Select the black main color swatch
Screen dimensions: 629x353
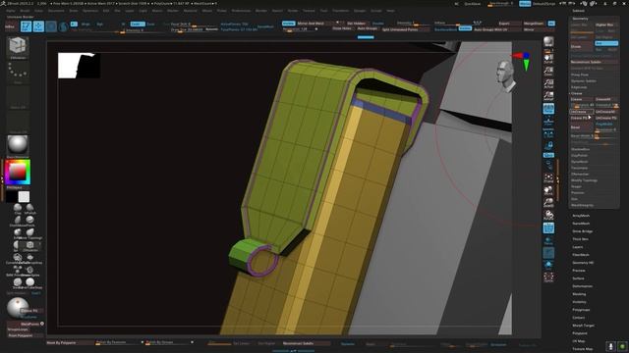tap(12, 197)
